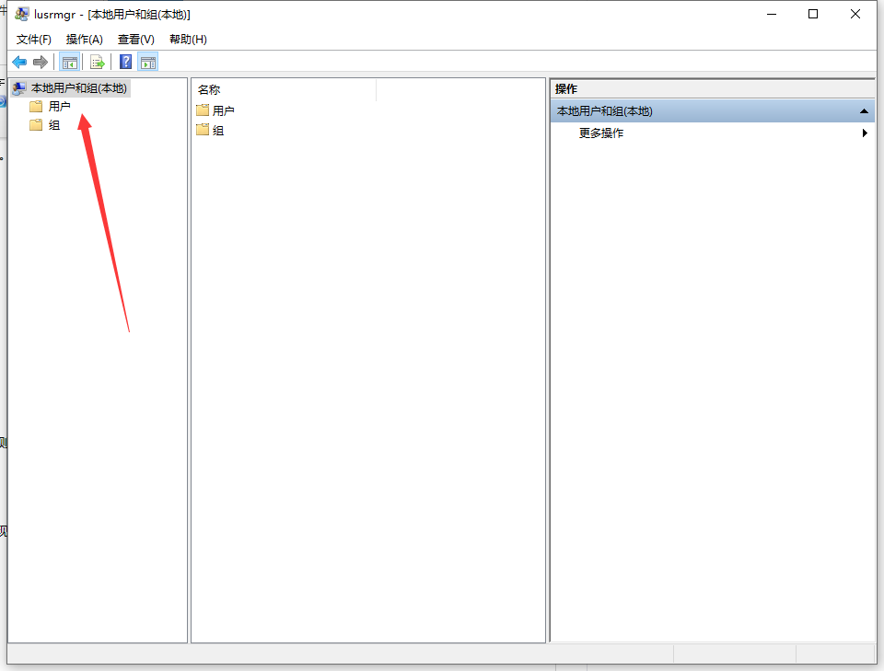
Task: Click the lusrmgr icon in the title bar
Action: tap(21, 14)
